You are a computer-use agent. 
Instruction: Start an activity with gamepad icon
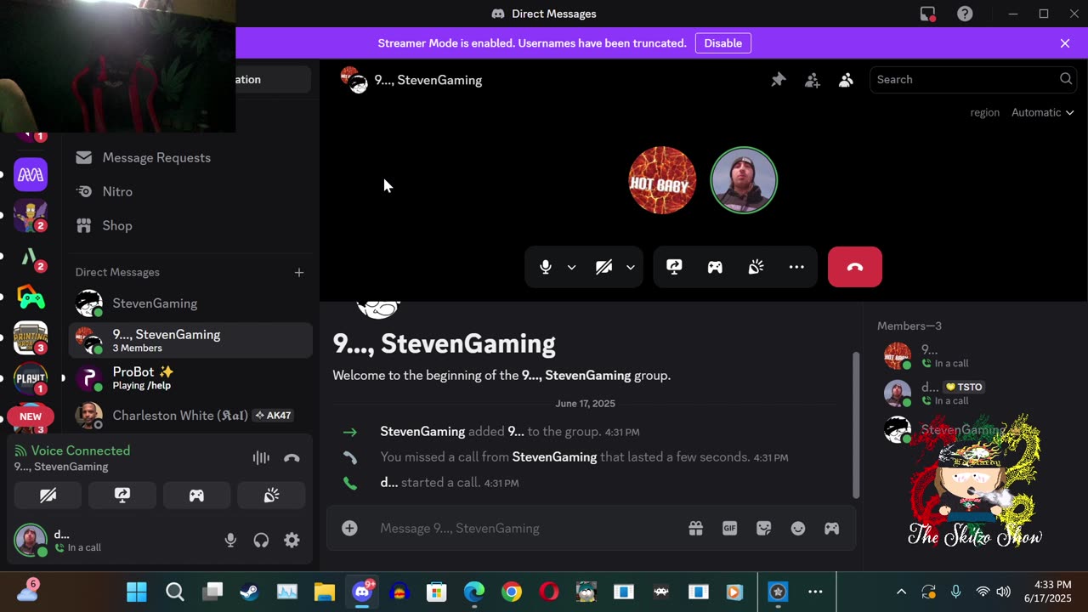[x=715, y=267]
